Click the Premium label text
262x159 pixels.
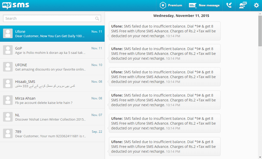click(x=175, y=5)
